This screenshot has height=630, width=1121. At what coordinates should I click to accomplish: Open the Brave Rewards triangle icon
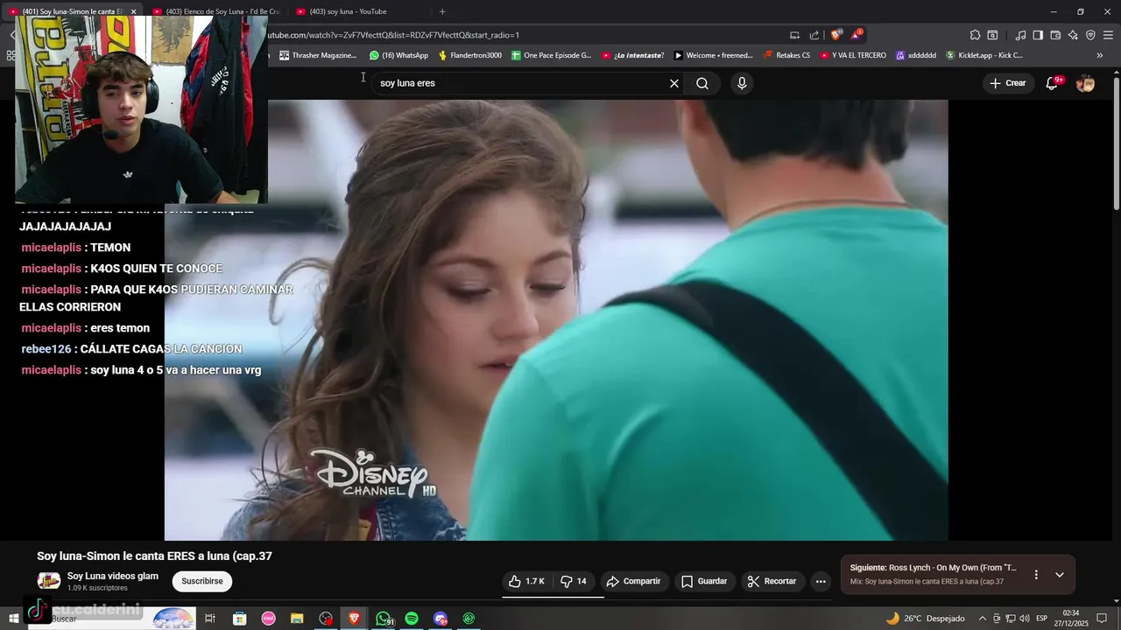pos(857,35)
